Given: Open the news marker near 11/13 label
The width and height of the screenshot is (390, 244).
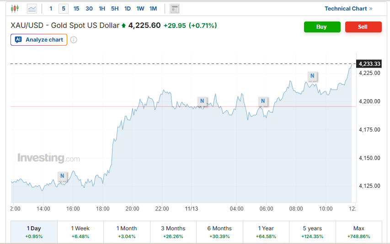Looking at the screenshot, I should click(202, 101).
